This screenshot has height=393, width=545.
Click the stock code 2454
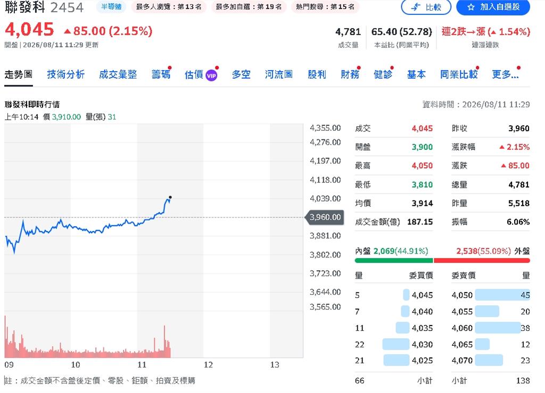click(x=67, y=7)
